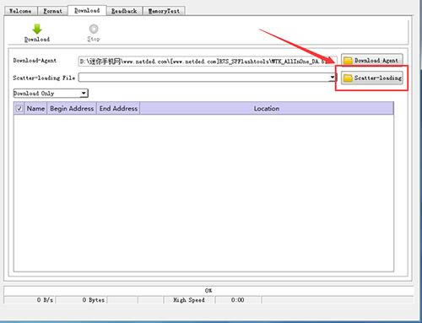Image resolution: width=422 pixels, height=323 pixels.
Task: Click the grey Stop icon
Action: tap(94, 29)
